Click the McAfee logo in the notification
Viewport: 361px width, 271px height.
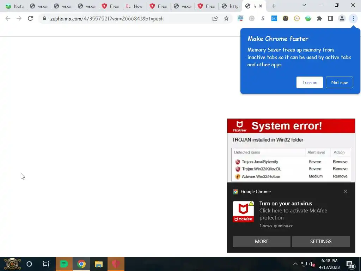point(243,212)
